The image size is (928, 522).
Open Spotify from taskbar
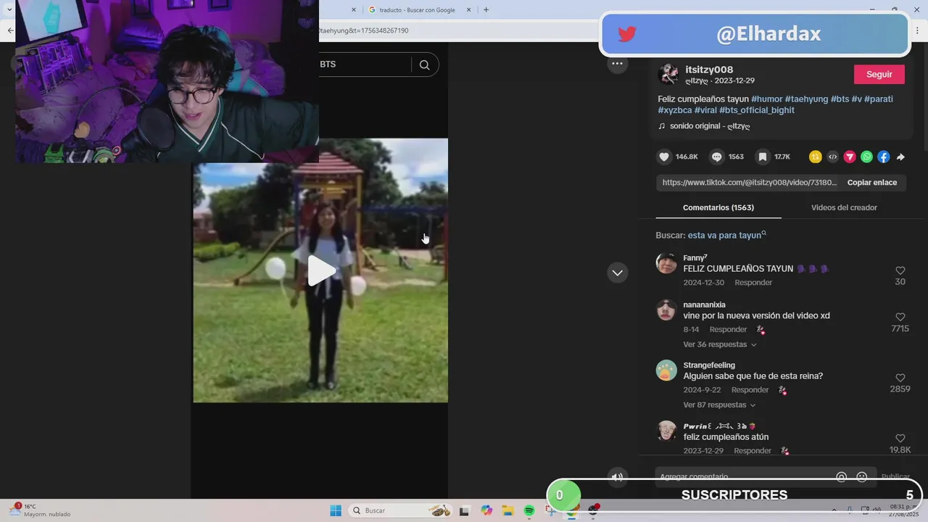tap(529, 510)
